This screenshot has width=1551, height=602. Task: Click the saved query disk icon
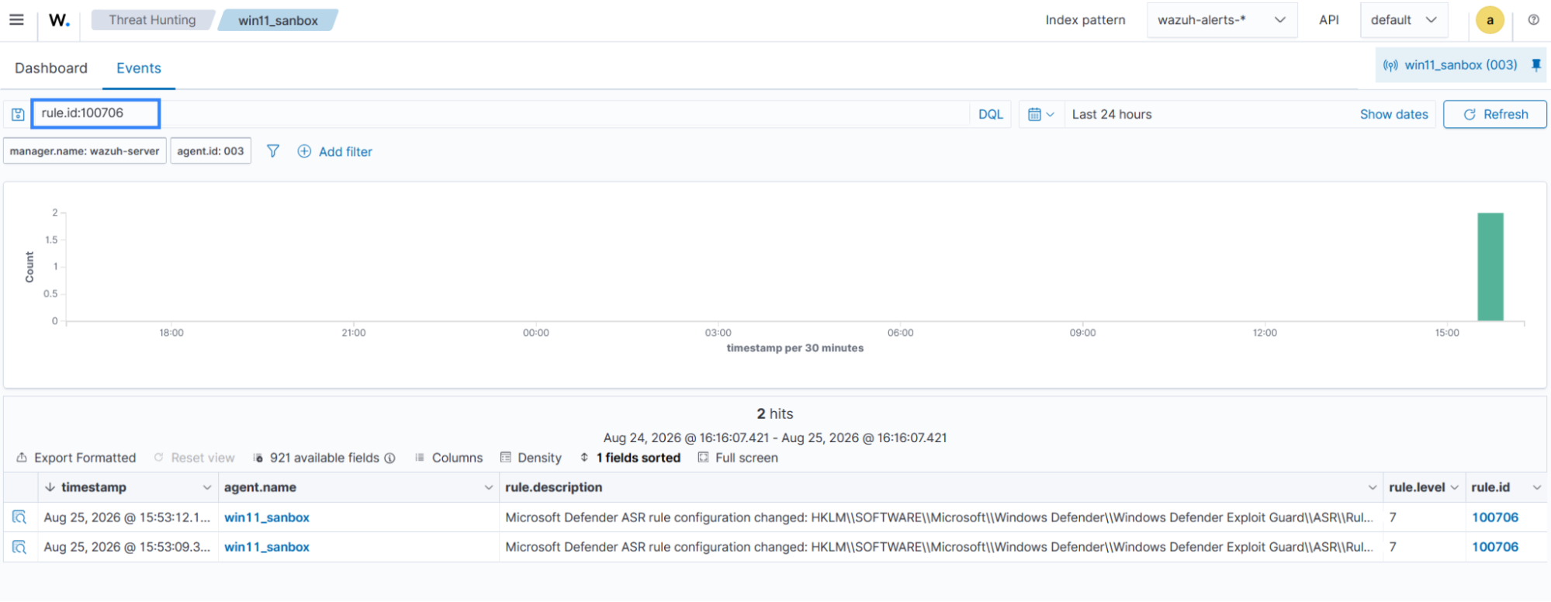pyautogui.click(x=18, y=115)
